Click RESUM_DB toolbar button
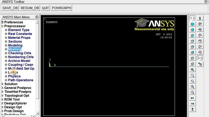The height and width of the screenshot is (117, 209). tap(30, 8)
